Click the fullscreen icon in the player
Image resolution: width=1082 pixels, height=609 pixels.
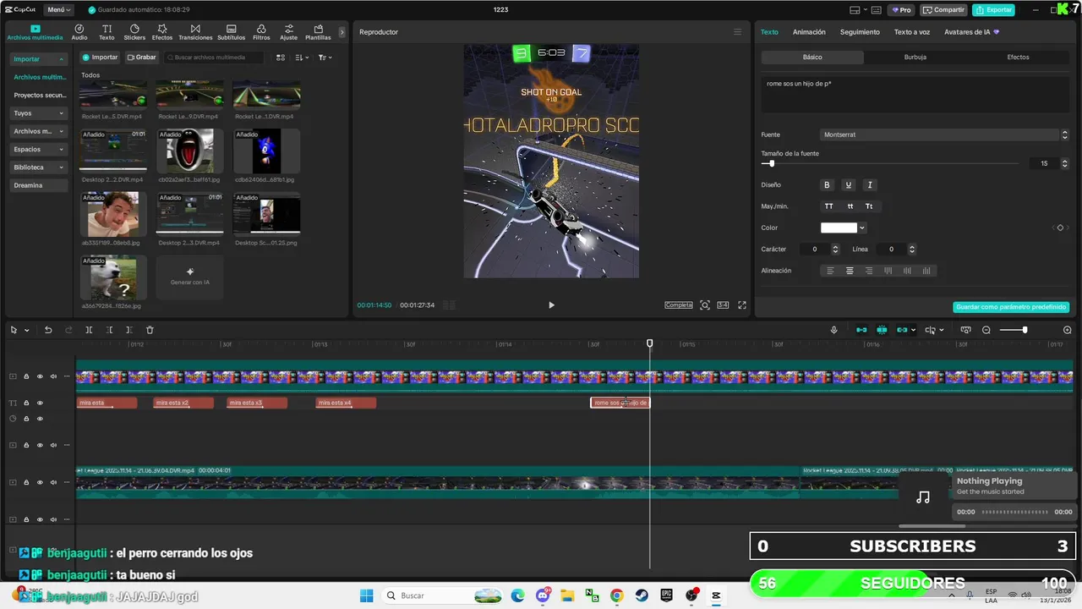[742, 305]
